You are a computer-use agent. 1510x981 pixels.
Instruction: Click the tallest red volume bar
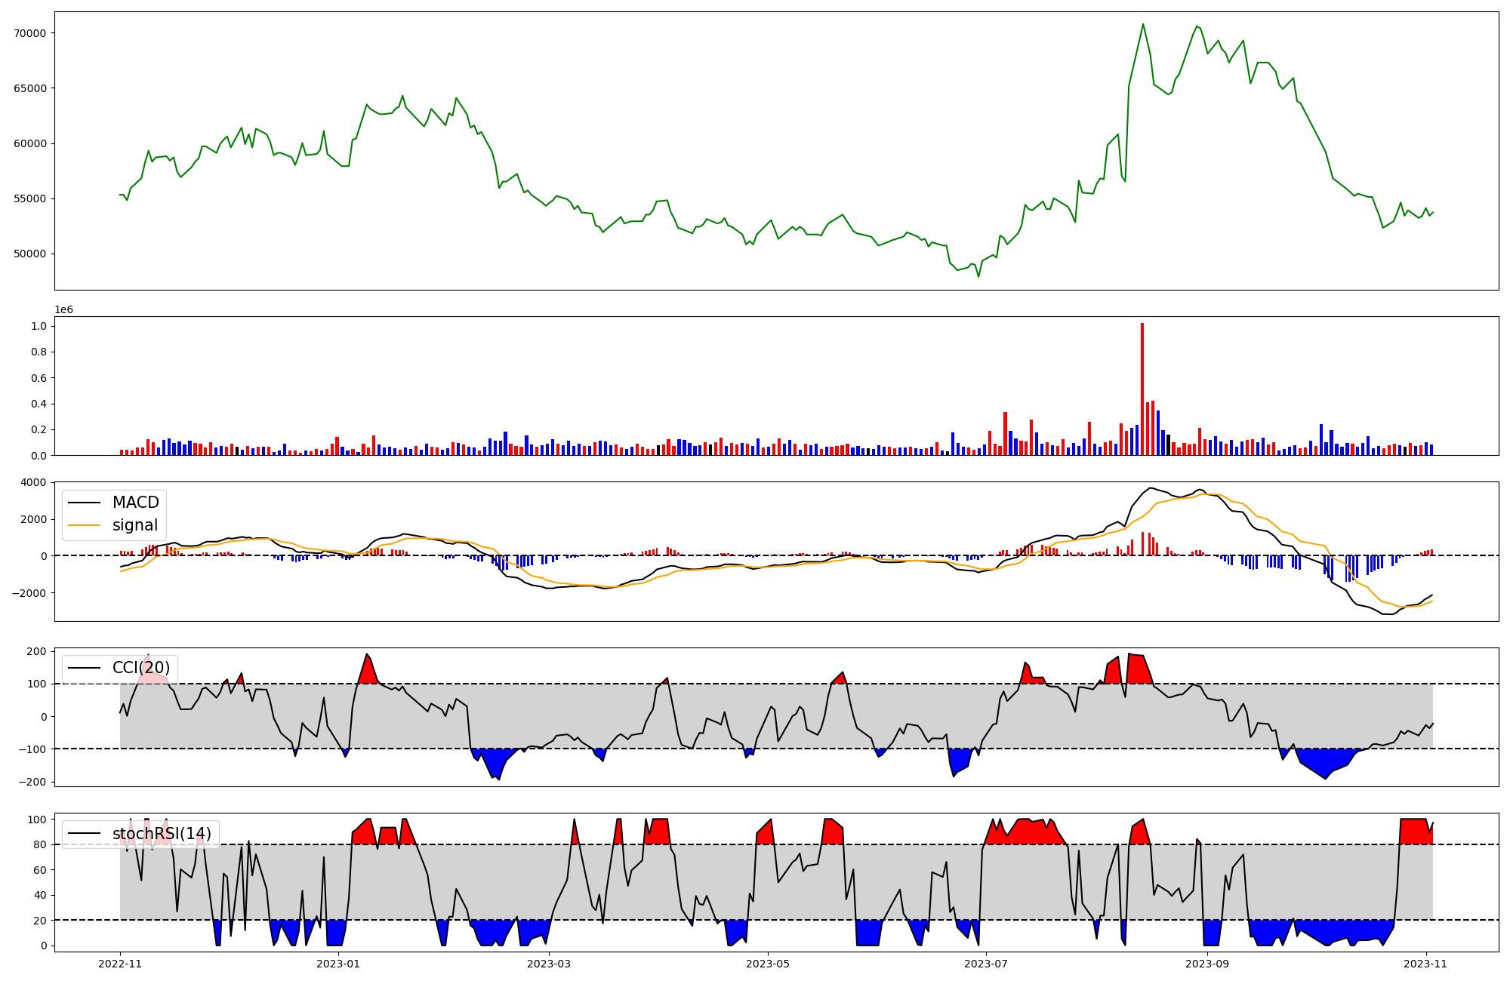[x=1142, y=389]
